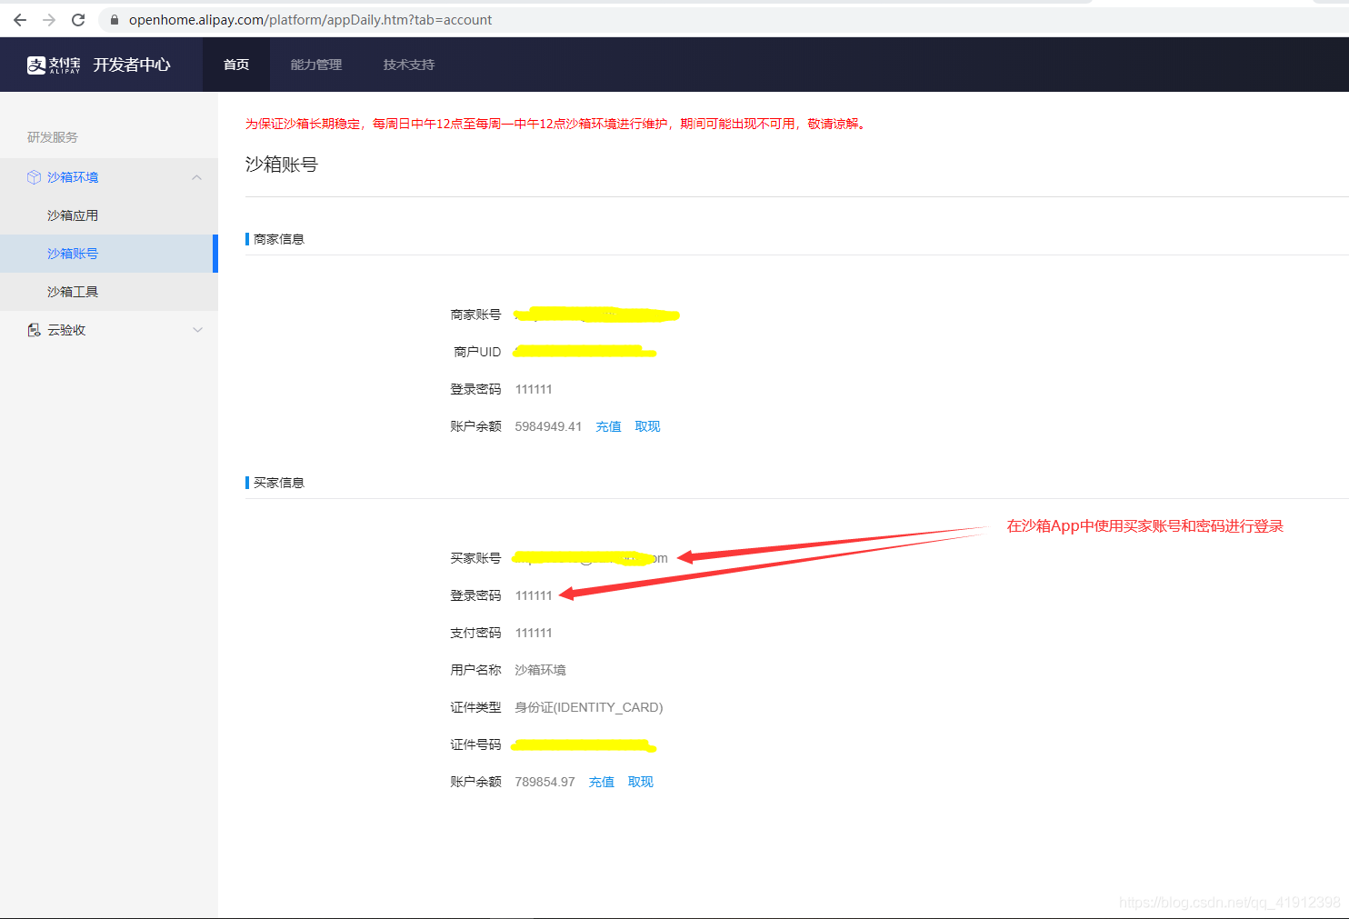Click 取现 next to buyer balance 789854.97
Viewport: 1349px width, 919px height.
point(640,782)
